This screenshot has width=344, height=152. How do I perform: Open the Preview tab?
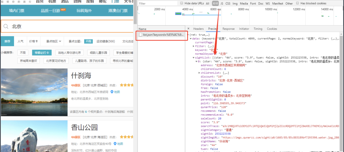point(213,29)
